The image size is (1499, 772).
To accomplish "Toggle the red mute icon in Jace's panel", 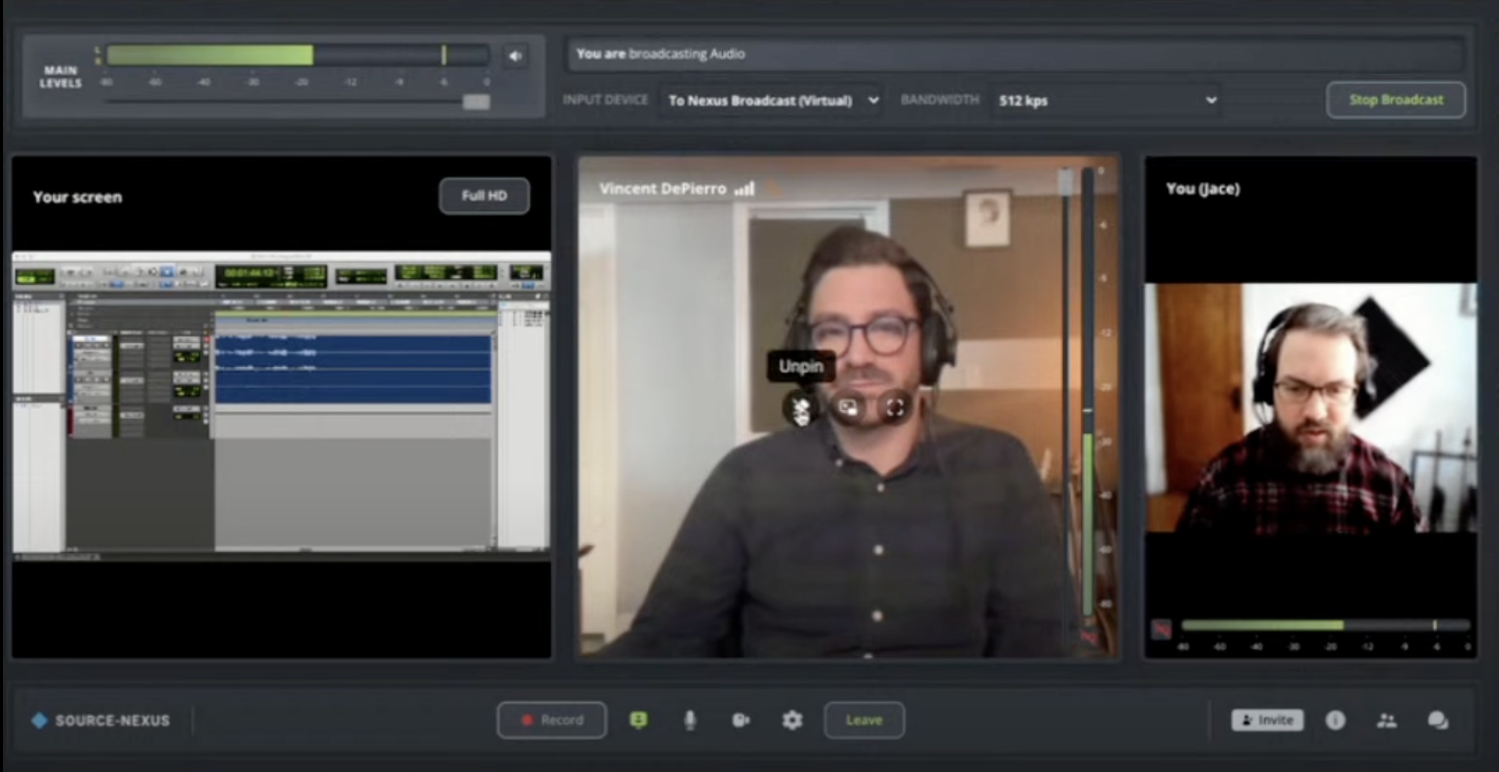I will coord(1161,630).
